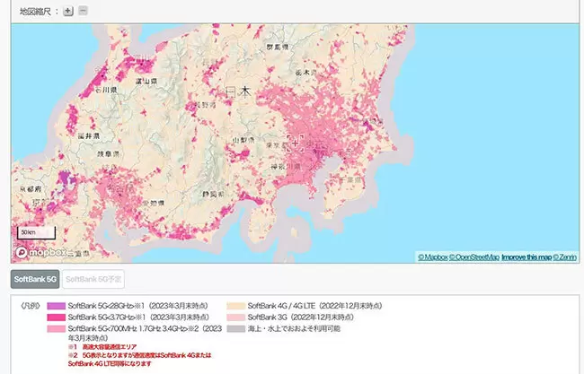Click the ※1 高速大容量通信エリア note
The image size is (584, 374).
pos(102,346)
